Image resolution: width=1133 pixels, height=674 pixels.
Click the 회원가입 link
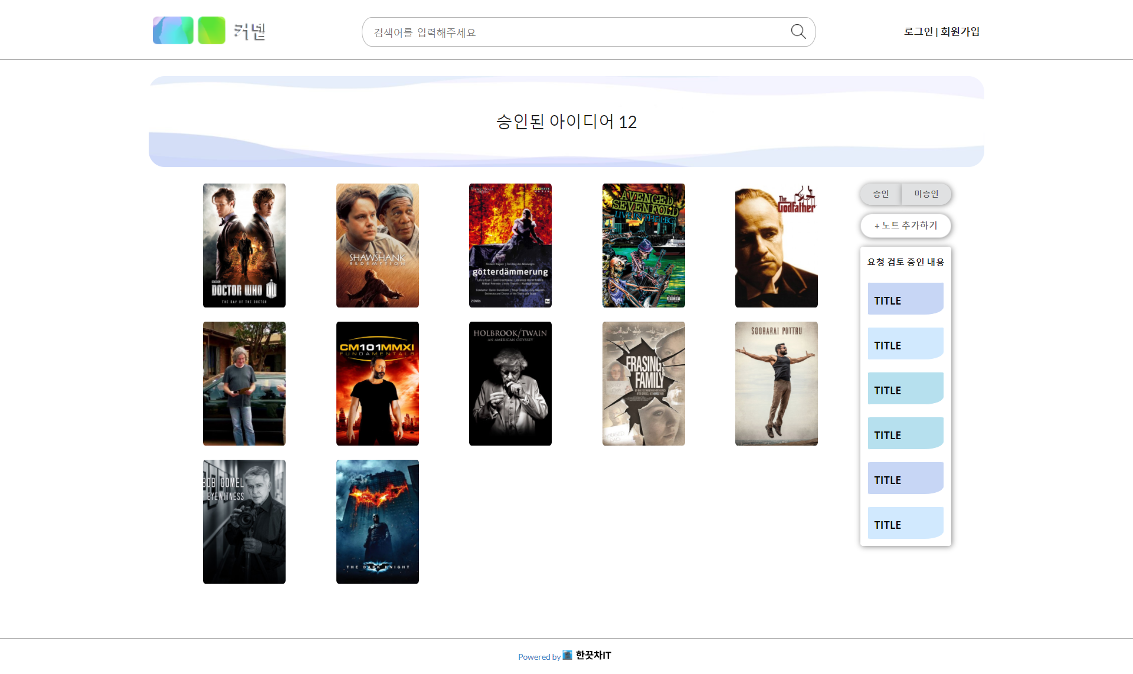tap(960, 32)
